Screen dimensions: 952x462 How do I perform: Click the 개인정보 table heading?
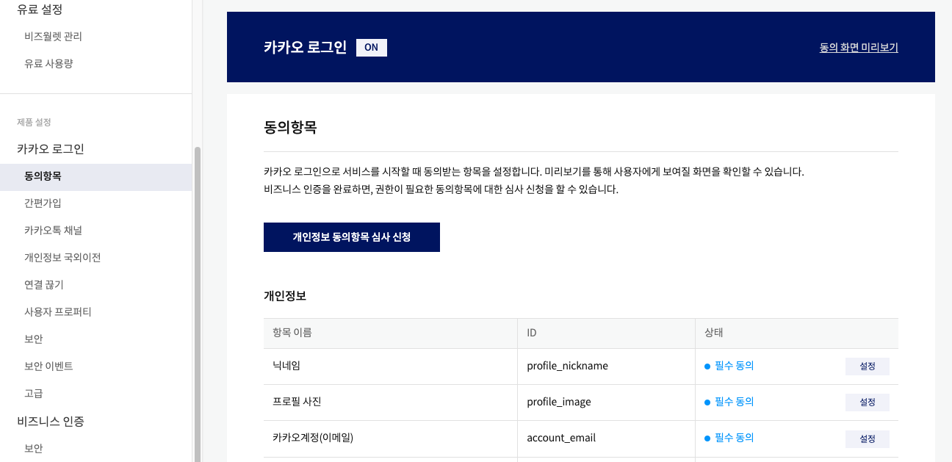[x=285, y=296]
